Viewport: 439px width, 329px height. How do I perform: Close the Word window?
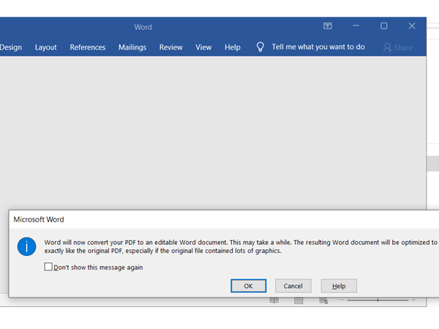point(412,26)
